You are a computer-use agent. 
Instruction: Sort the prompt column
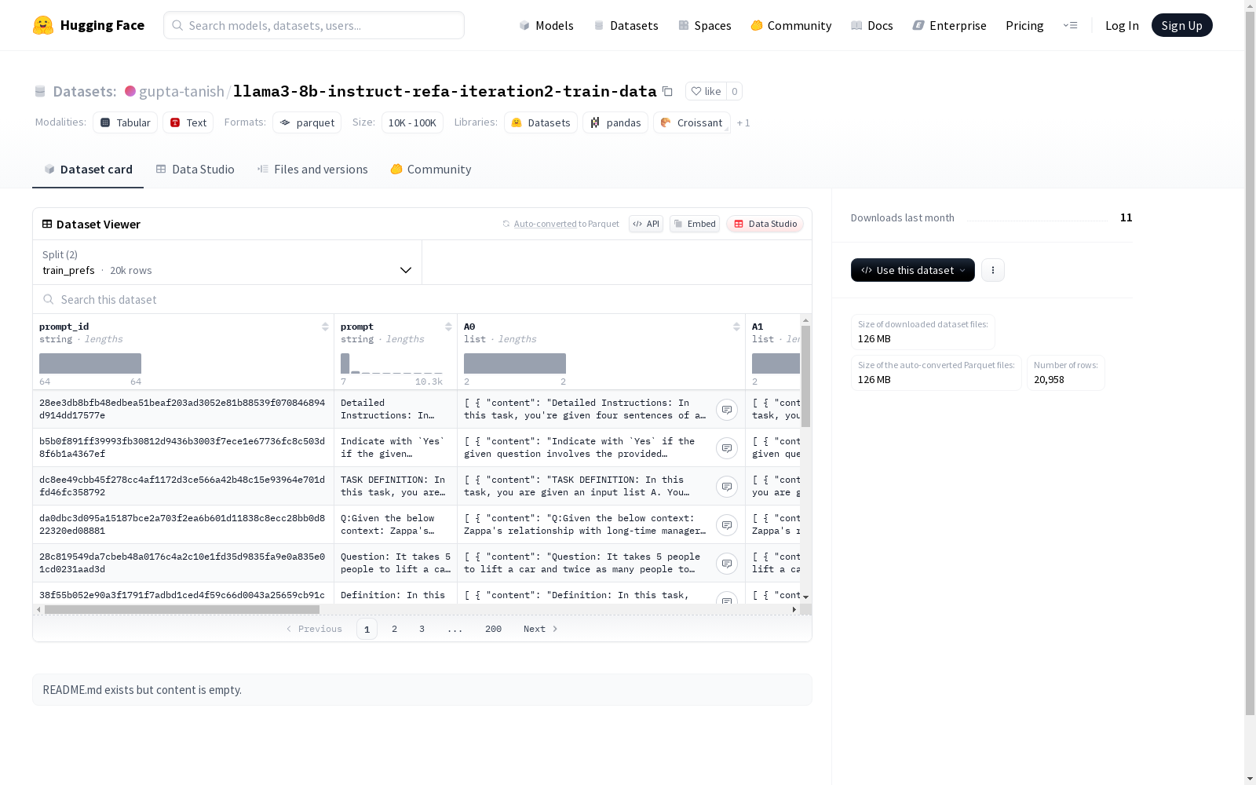448,327
